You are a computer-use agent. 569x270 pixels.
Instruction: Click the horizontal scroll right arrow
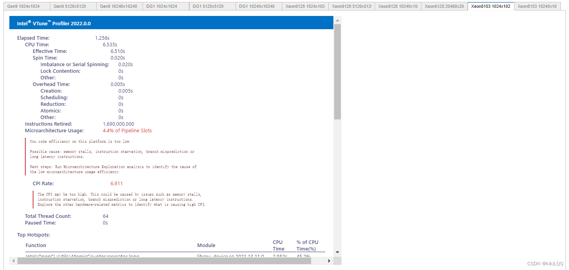[330, 261]
